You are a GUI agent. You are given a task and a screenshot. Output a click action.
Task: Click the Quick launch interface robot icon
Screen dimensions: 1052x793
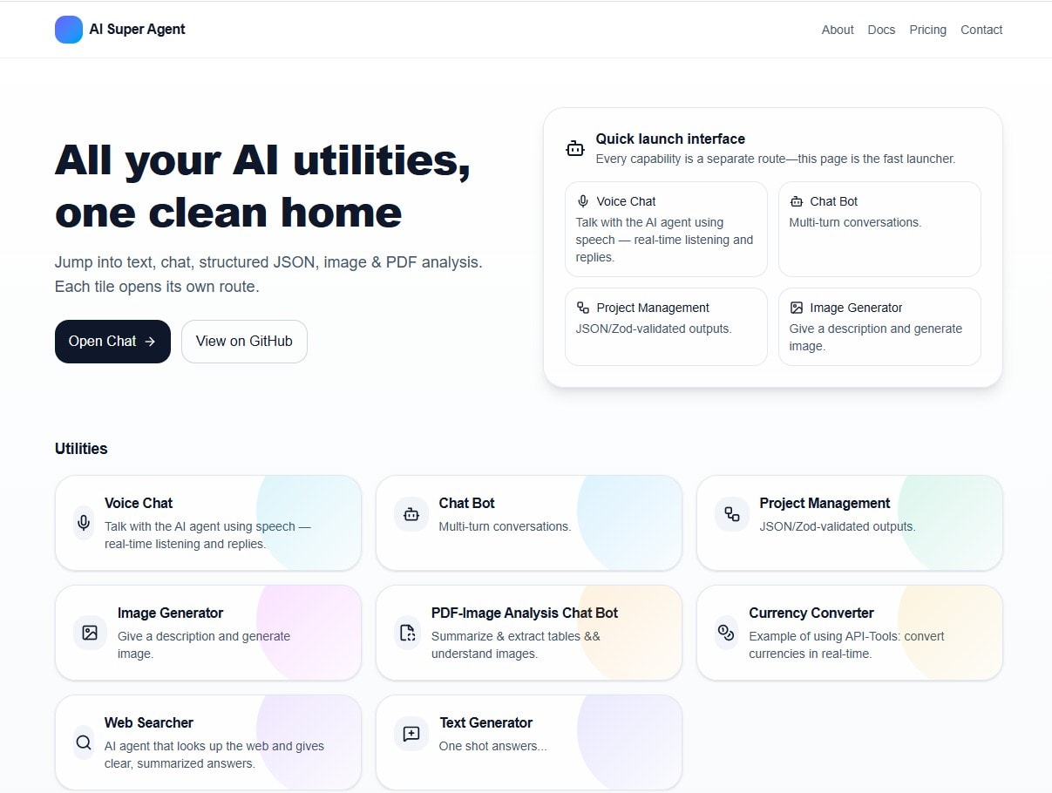[x=575, y=147]
